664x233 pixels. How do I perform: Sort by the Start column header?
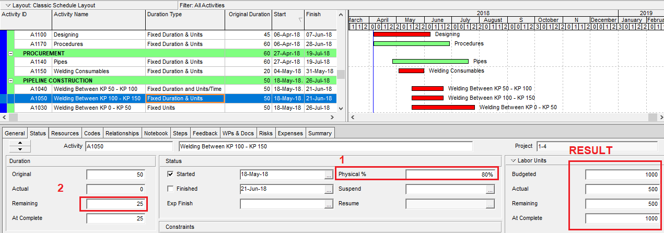[288, 19]
